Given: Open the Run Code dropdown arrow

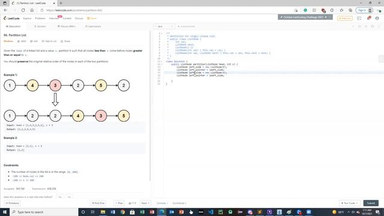Looking at the screenshot, I should click(358, 203).
